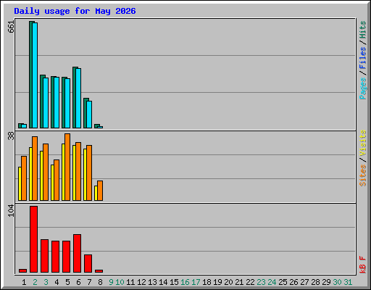Click day label '10' on the x-axis
The image size is (371, 290).
pyautogui.click(x=120, y=282)
